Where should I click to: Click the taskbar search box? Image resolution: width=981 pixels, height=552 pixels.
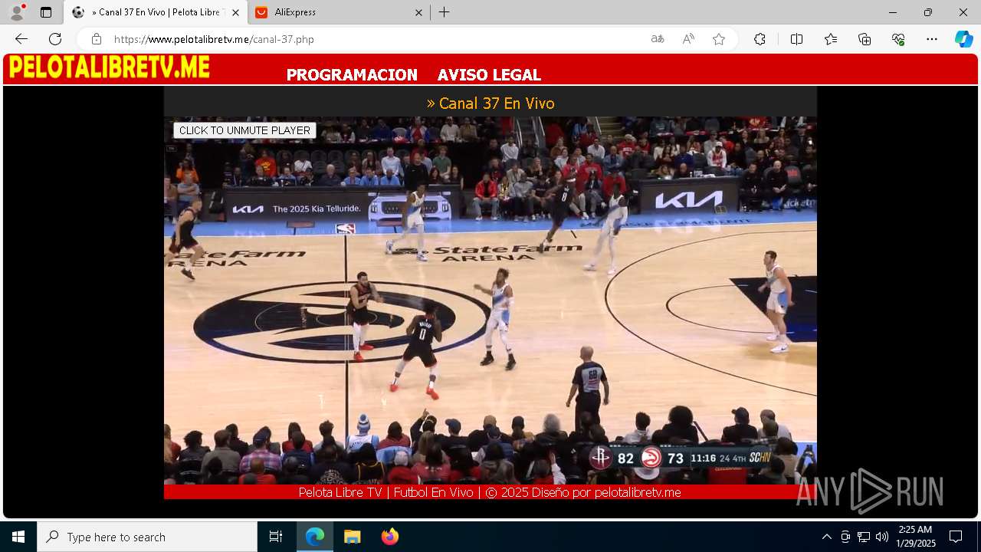(147, 537)
